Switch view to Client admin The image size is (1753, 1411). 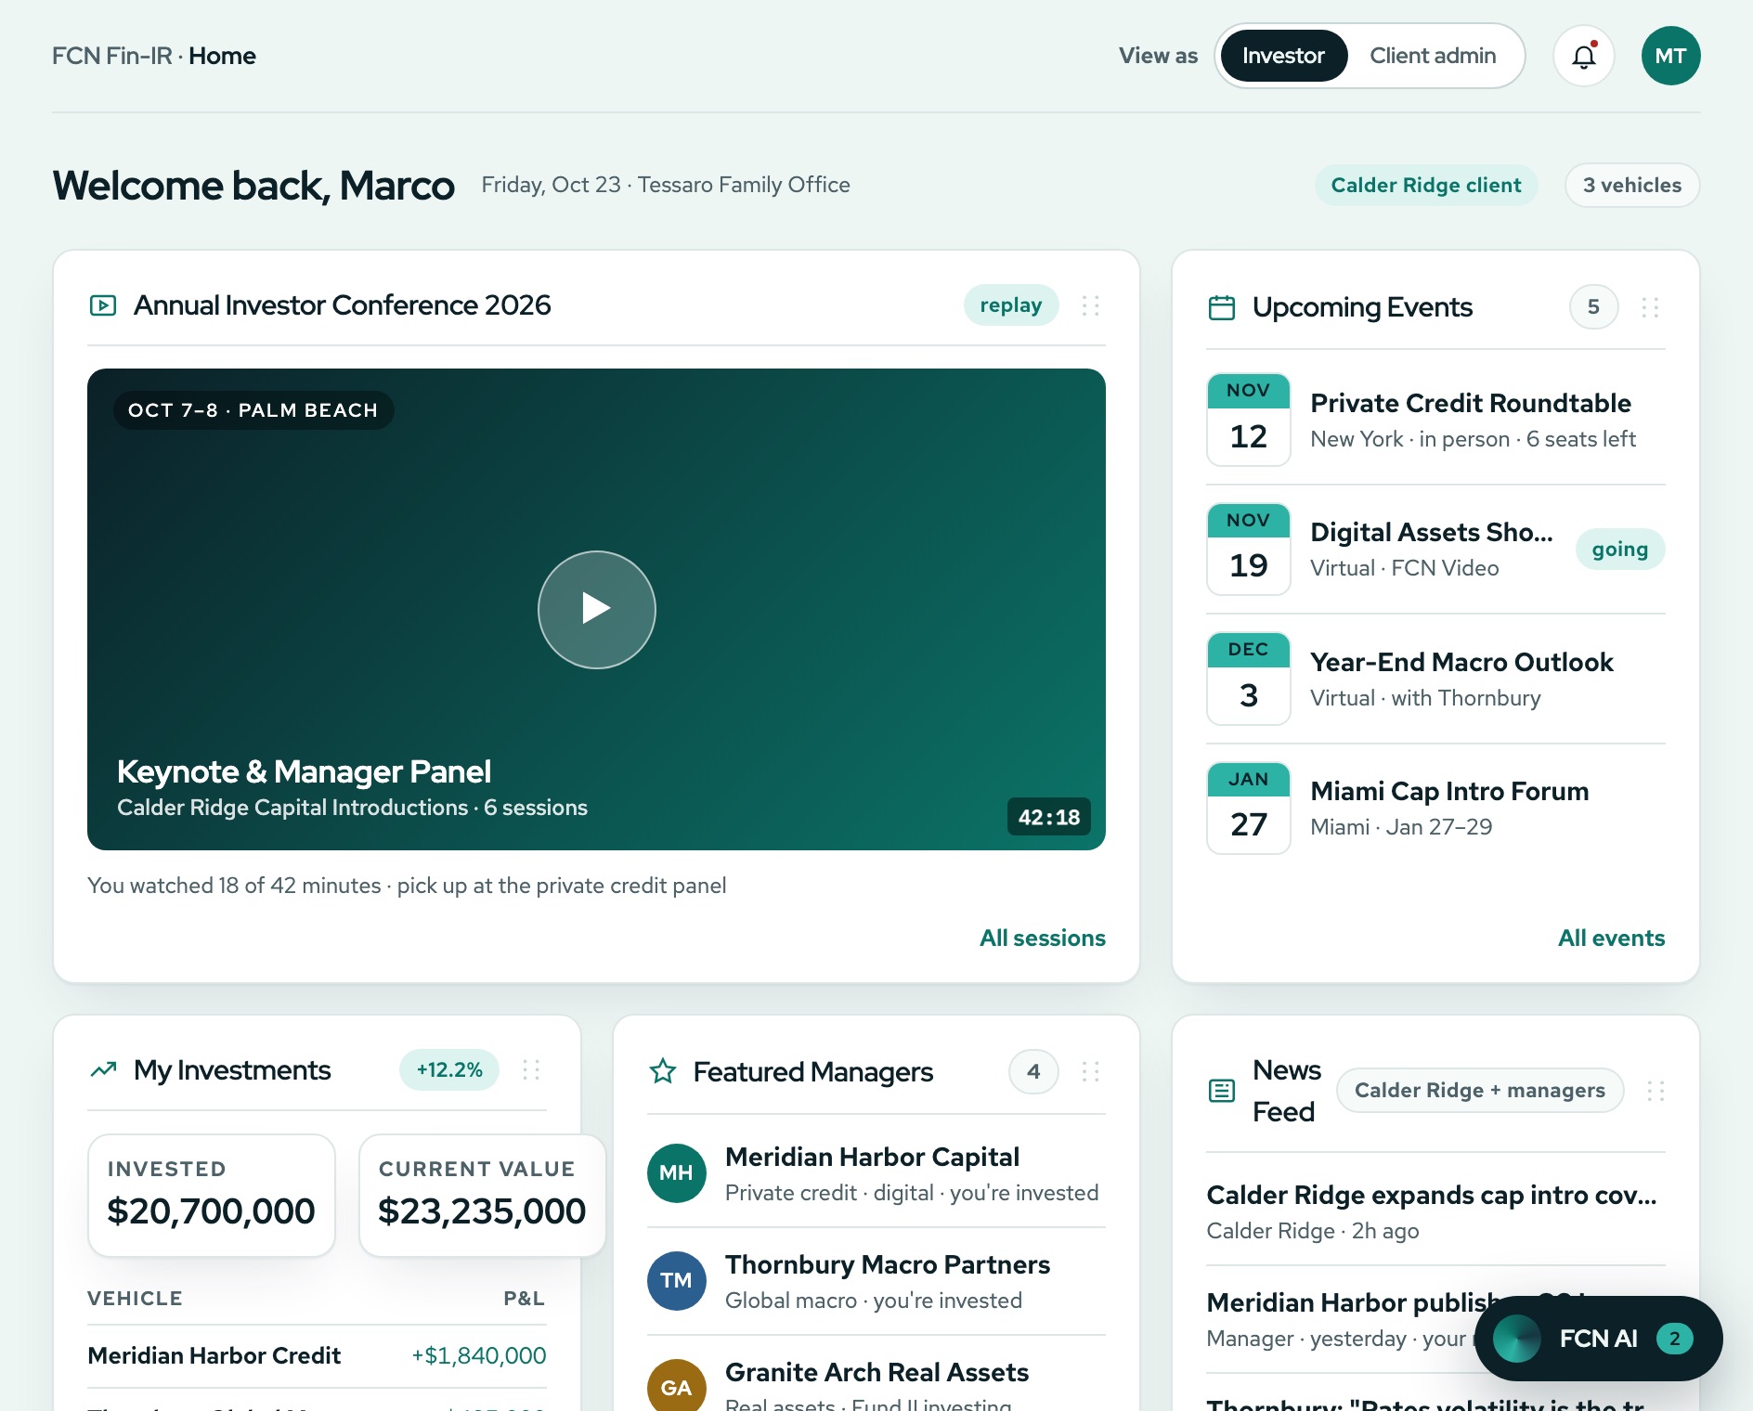pos(1433,56)
